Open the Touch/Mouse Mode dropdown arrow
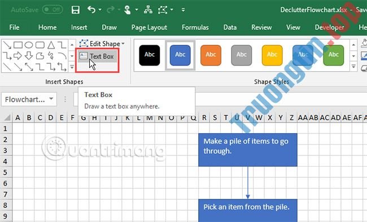The height and width of the screenshot is (222, 367). [137, 10]
